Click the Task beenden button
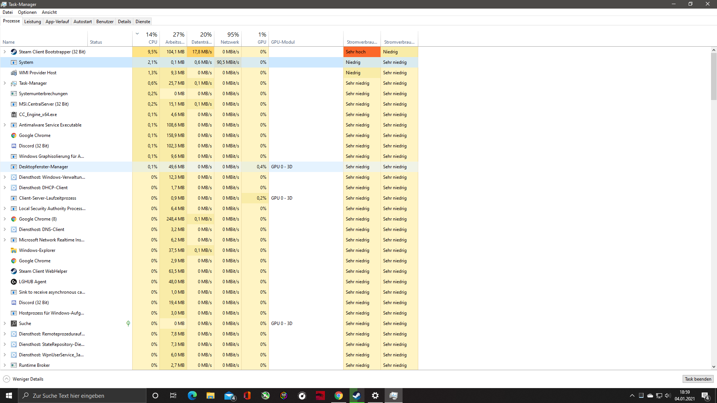This screenshot has width=717, height=403. pyautogui.click(x=698, y=379)
